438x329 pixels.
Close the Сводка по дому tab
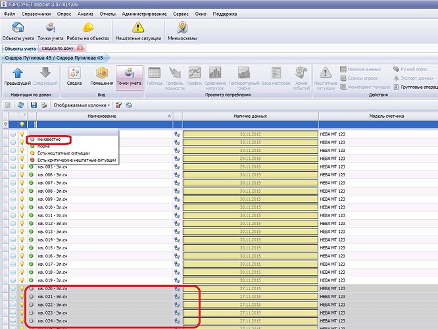[80, 48]
